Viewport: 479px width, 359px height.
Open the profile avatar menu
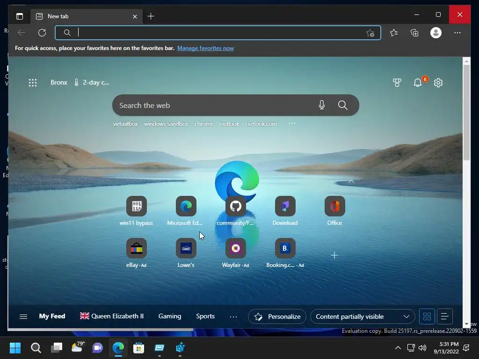(436, 33)
